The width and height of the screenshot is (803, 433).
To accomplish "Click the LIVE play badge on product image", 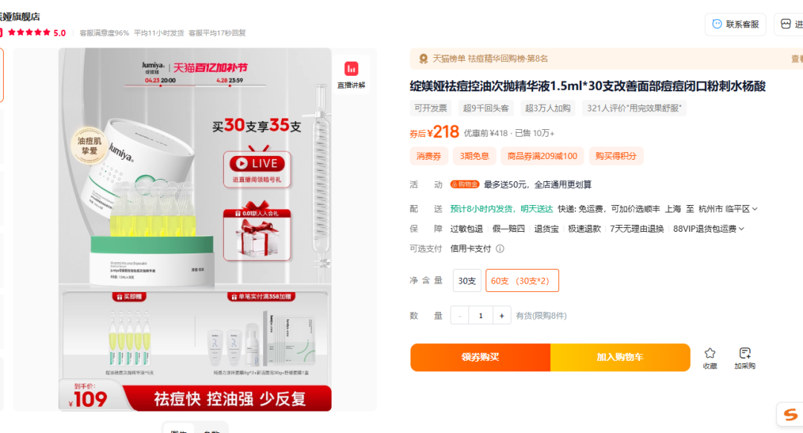I will click(257, 164).
